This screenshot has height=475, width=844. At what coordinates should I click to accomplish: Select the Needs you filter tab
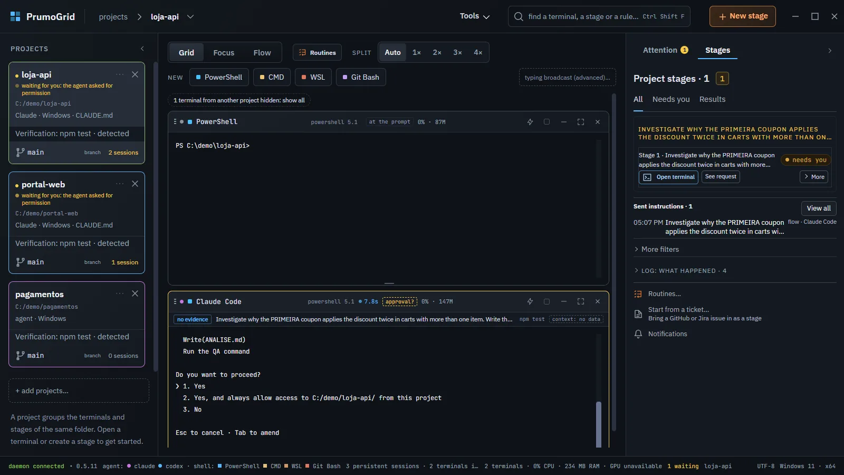(671, 99)
